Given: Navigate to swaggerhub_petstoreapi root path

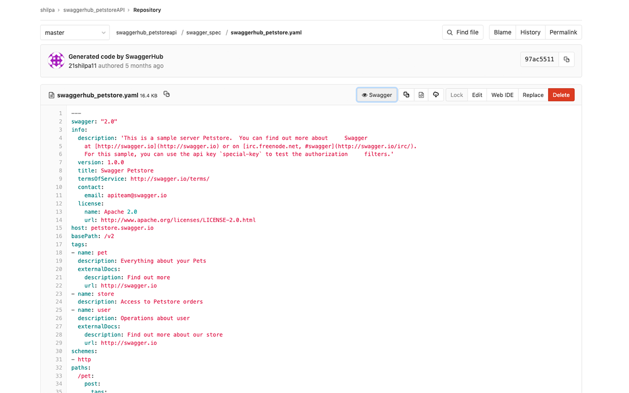Looking at the screenshot, I should pos(146,32).
